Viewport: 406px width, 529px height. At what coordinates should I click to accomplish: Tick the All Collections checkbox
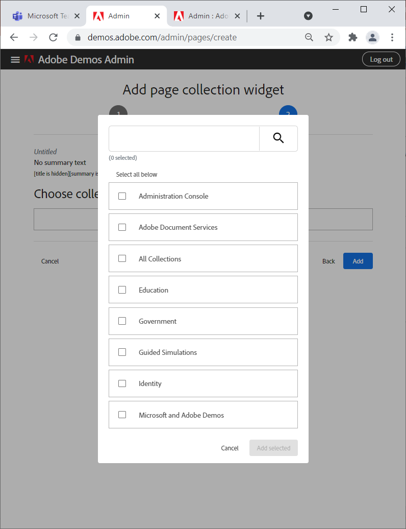122,258
